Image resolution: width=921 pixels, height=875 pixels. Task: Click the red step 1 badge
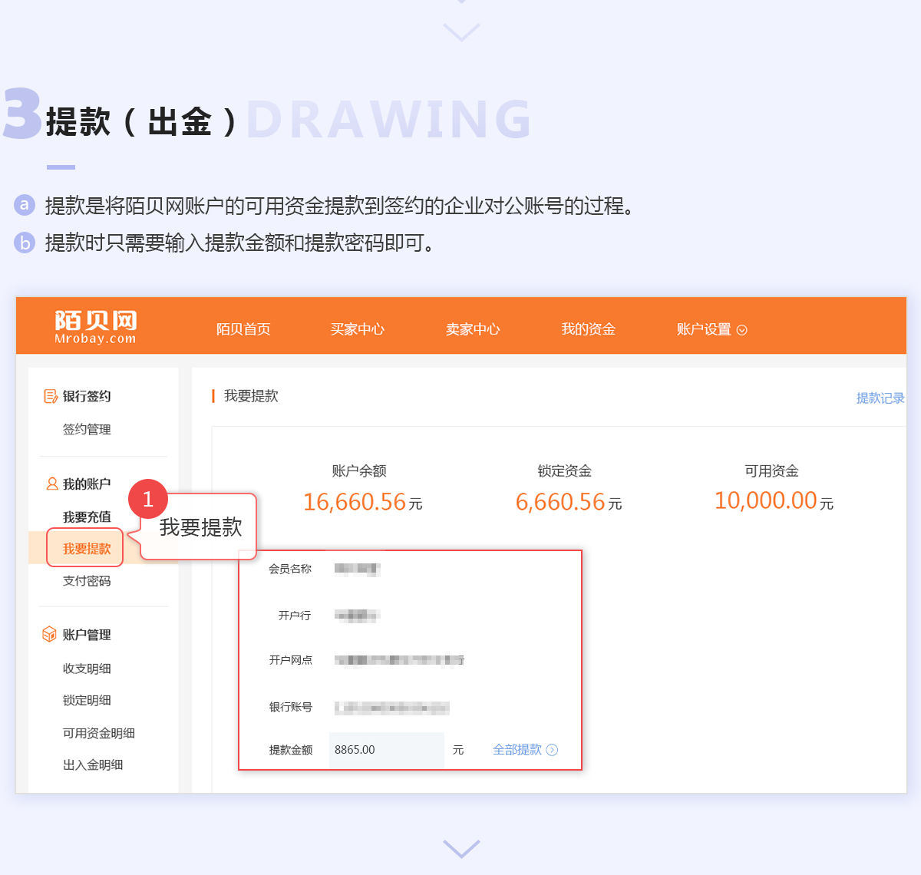coord(148,499)
